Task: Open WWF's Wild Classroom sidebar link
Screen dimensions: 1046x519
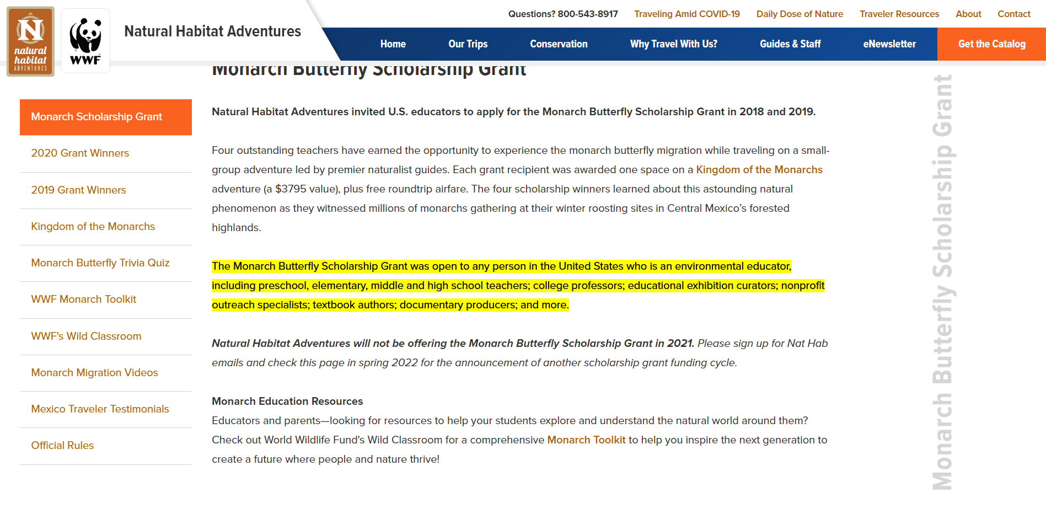Action: (x=86, y=336)
